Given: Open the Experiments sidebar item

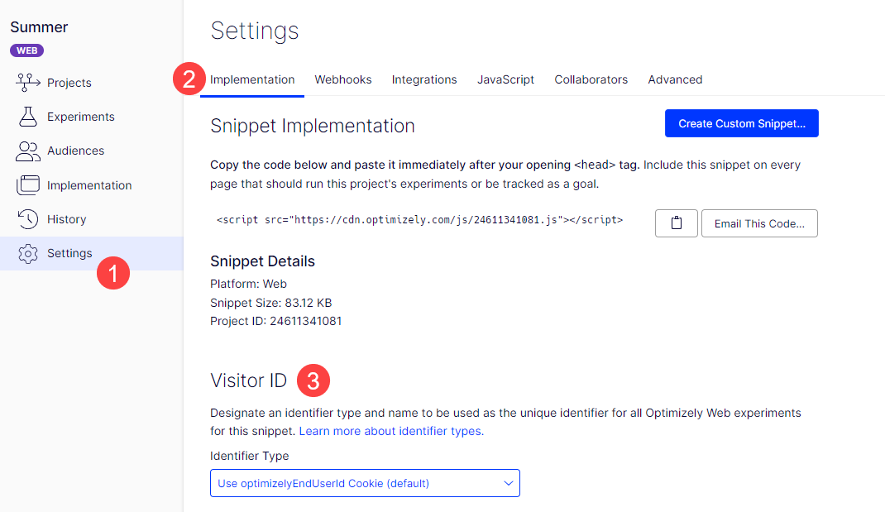Looking at the screenshot, I should tap(80, 117).
